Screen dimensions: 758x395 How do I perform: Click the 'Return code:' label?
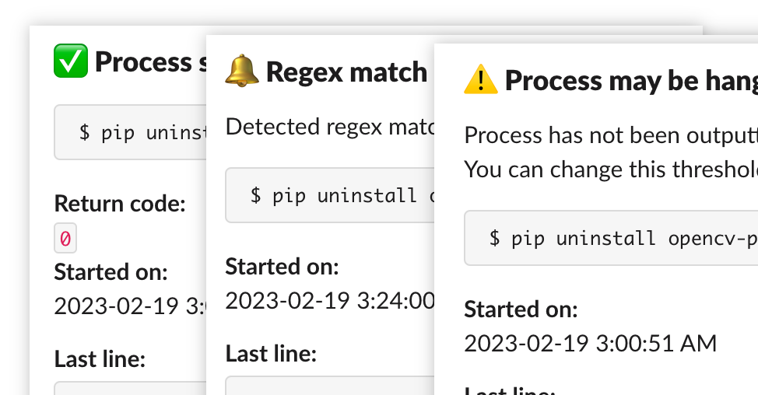[x=120, y=203]
